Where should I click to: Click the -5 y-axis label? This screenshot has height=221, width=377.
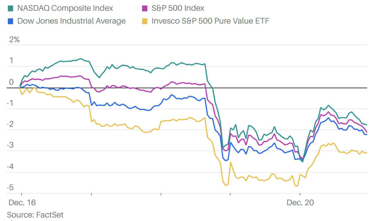coord(10,187)
